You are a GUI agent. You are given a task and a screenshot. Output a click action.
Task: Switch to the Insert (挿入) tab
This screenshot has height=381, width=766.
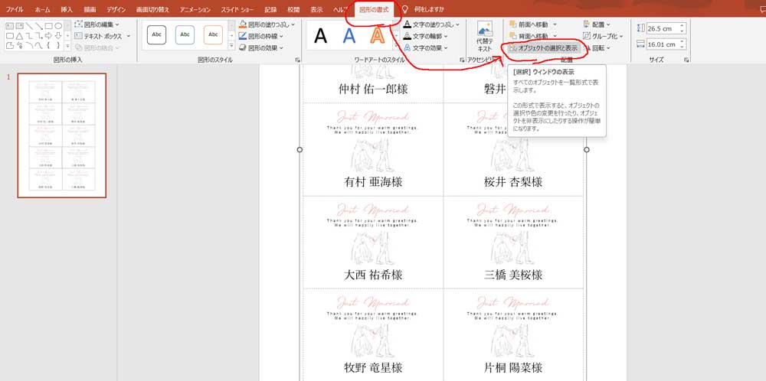pyautogui.click(x=67, y=9)
